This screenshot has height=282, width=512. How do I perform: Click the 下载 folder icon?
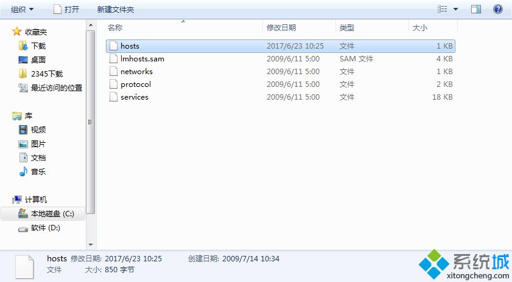[23, 46]
